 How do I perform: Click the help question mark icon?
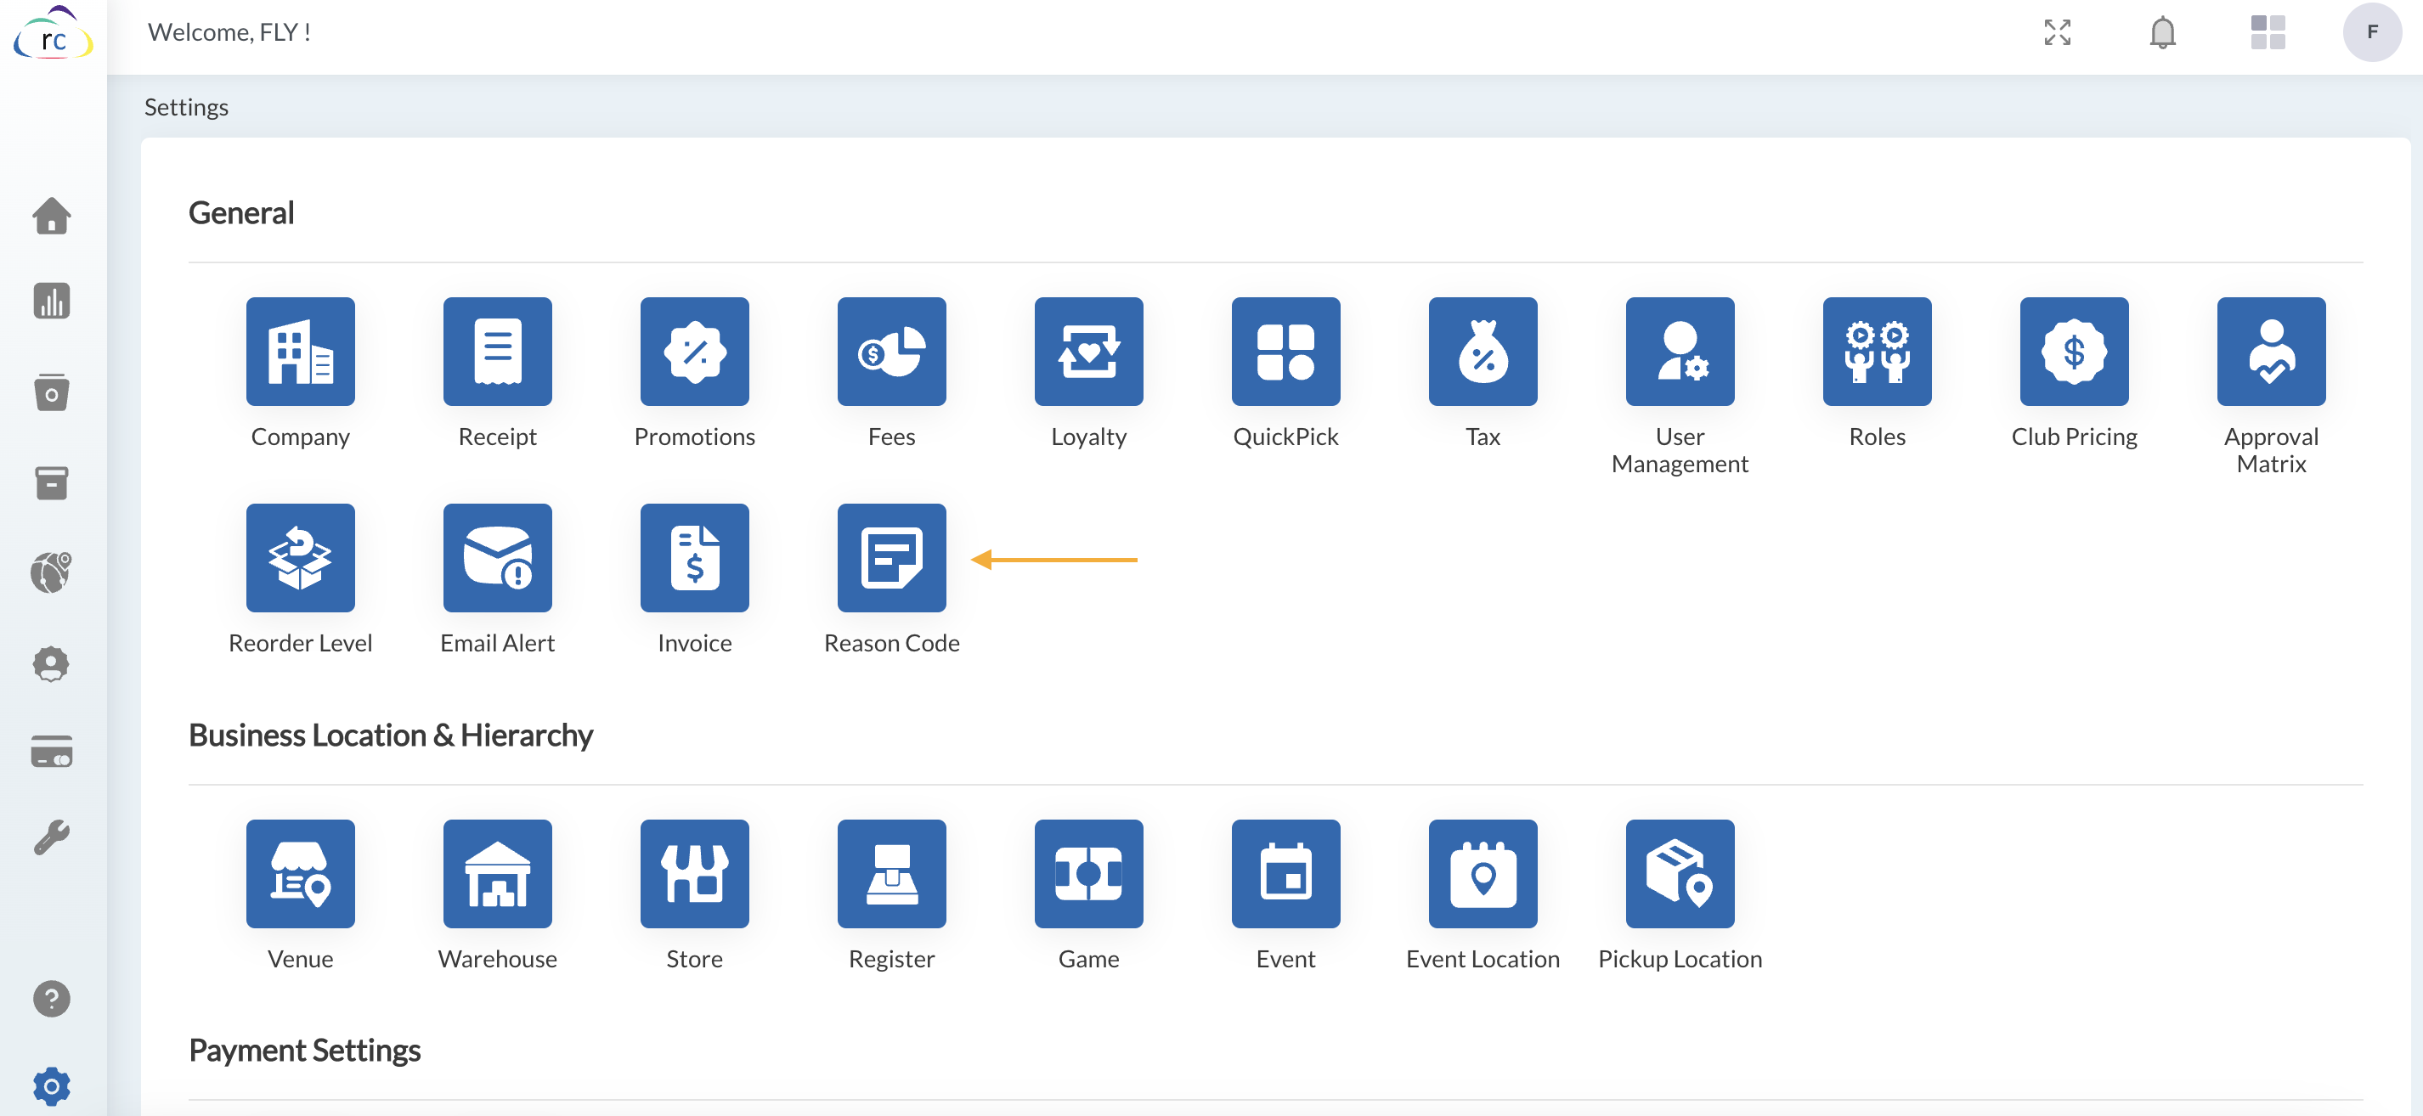tap(52, 999)
